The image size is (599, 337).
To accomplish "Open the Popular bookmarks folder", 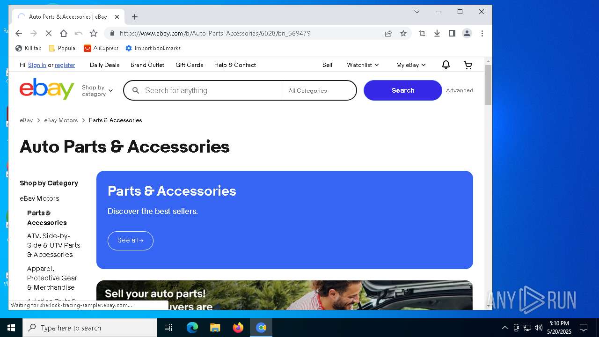I will pos(63,48).
